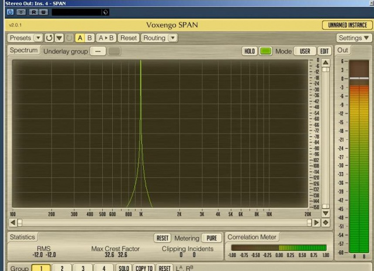The image size is (374, 271).
Task: Expand the Routing dropdown arrow
Action: tap(173, 38)
